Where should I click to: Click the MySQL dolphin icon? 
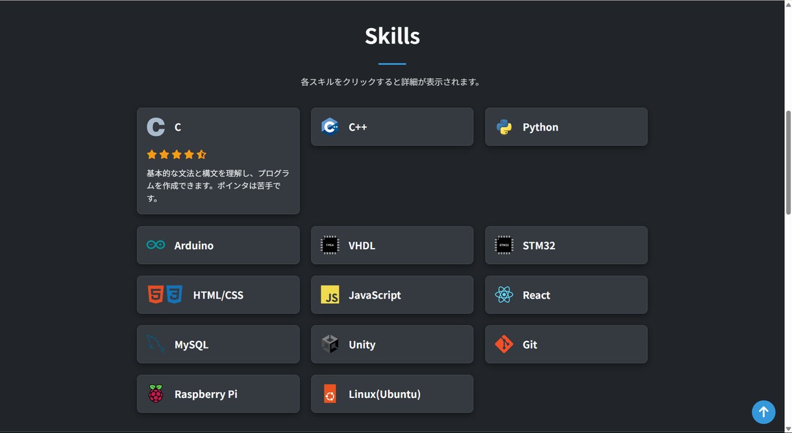pos(155,344)
